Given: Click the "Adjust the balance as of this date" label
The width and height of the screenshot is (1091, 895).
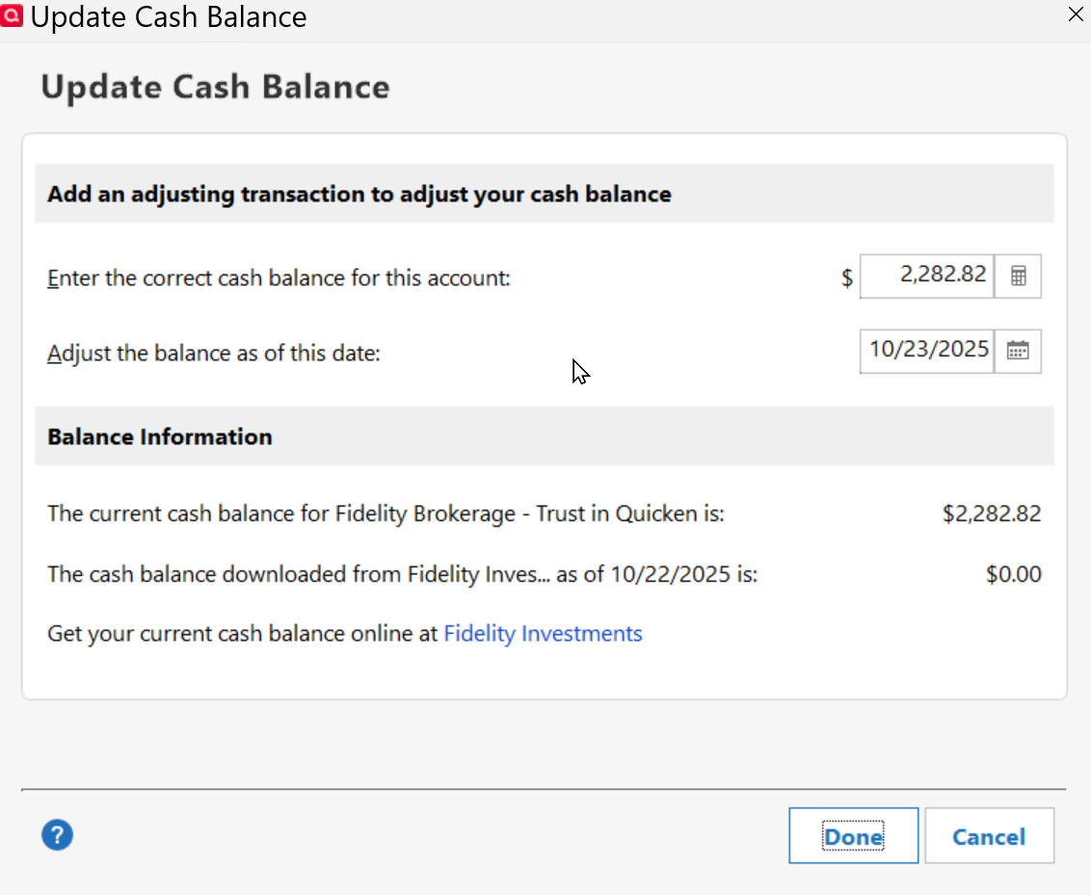Looking at the screenshot, I should 214,354.
